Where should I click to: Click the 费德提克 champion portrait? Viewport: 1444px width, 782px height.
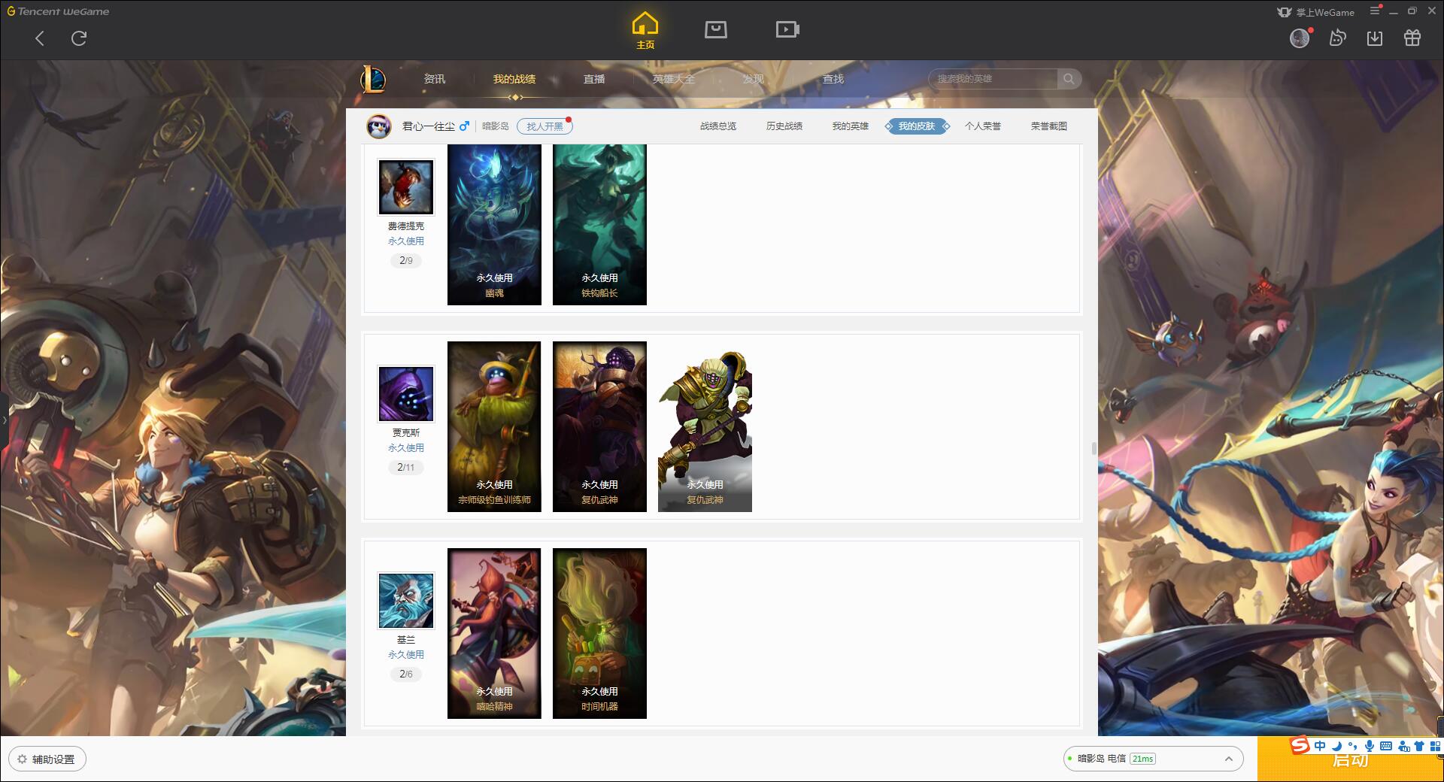click(406, 187)
